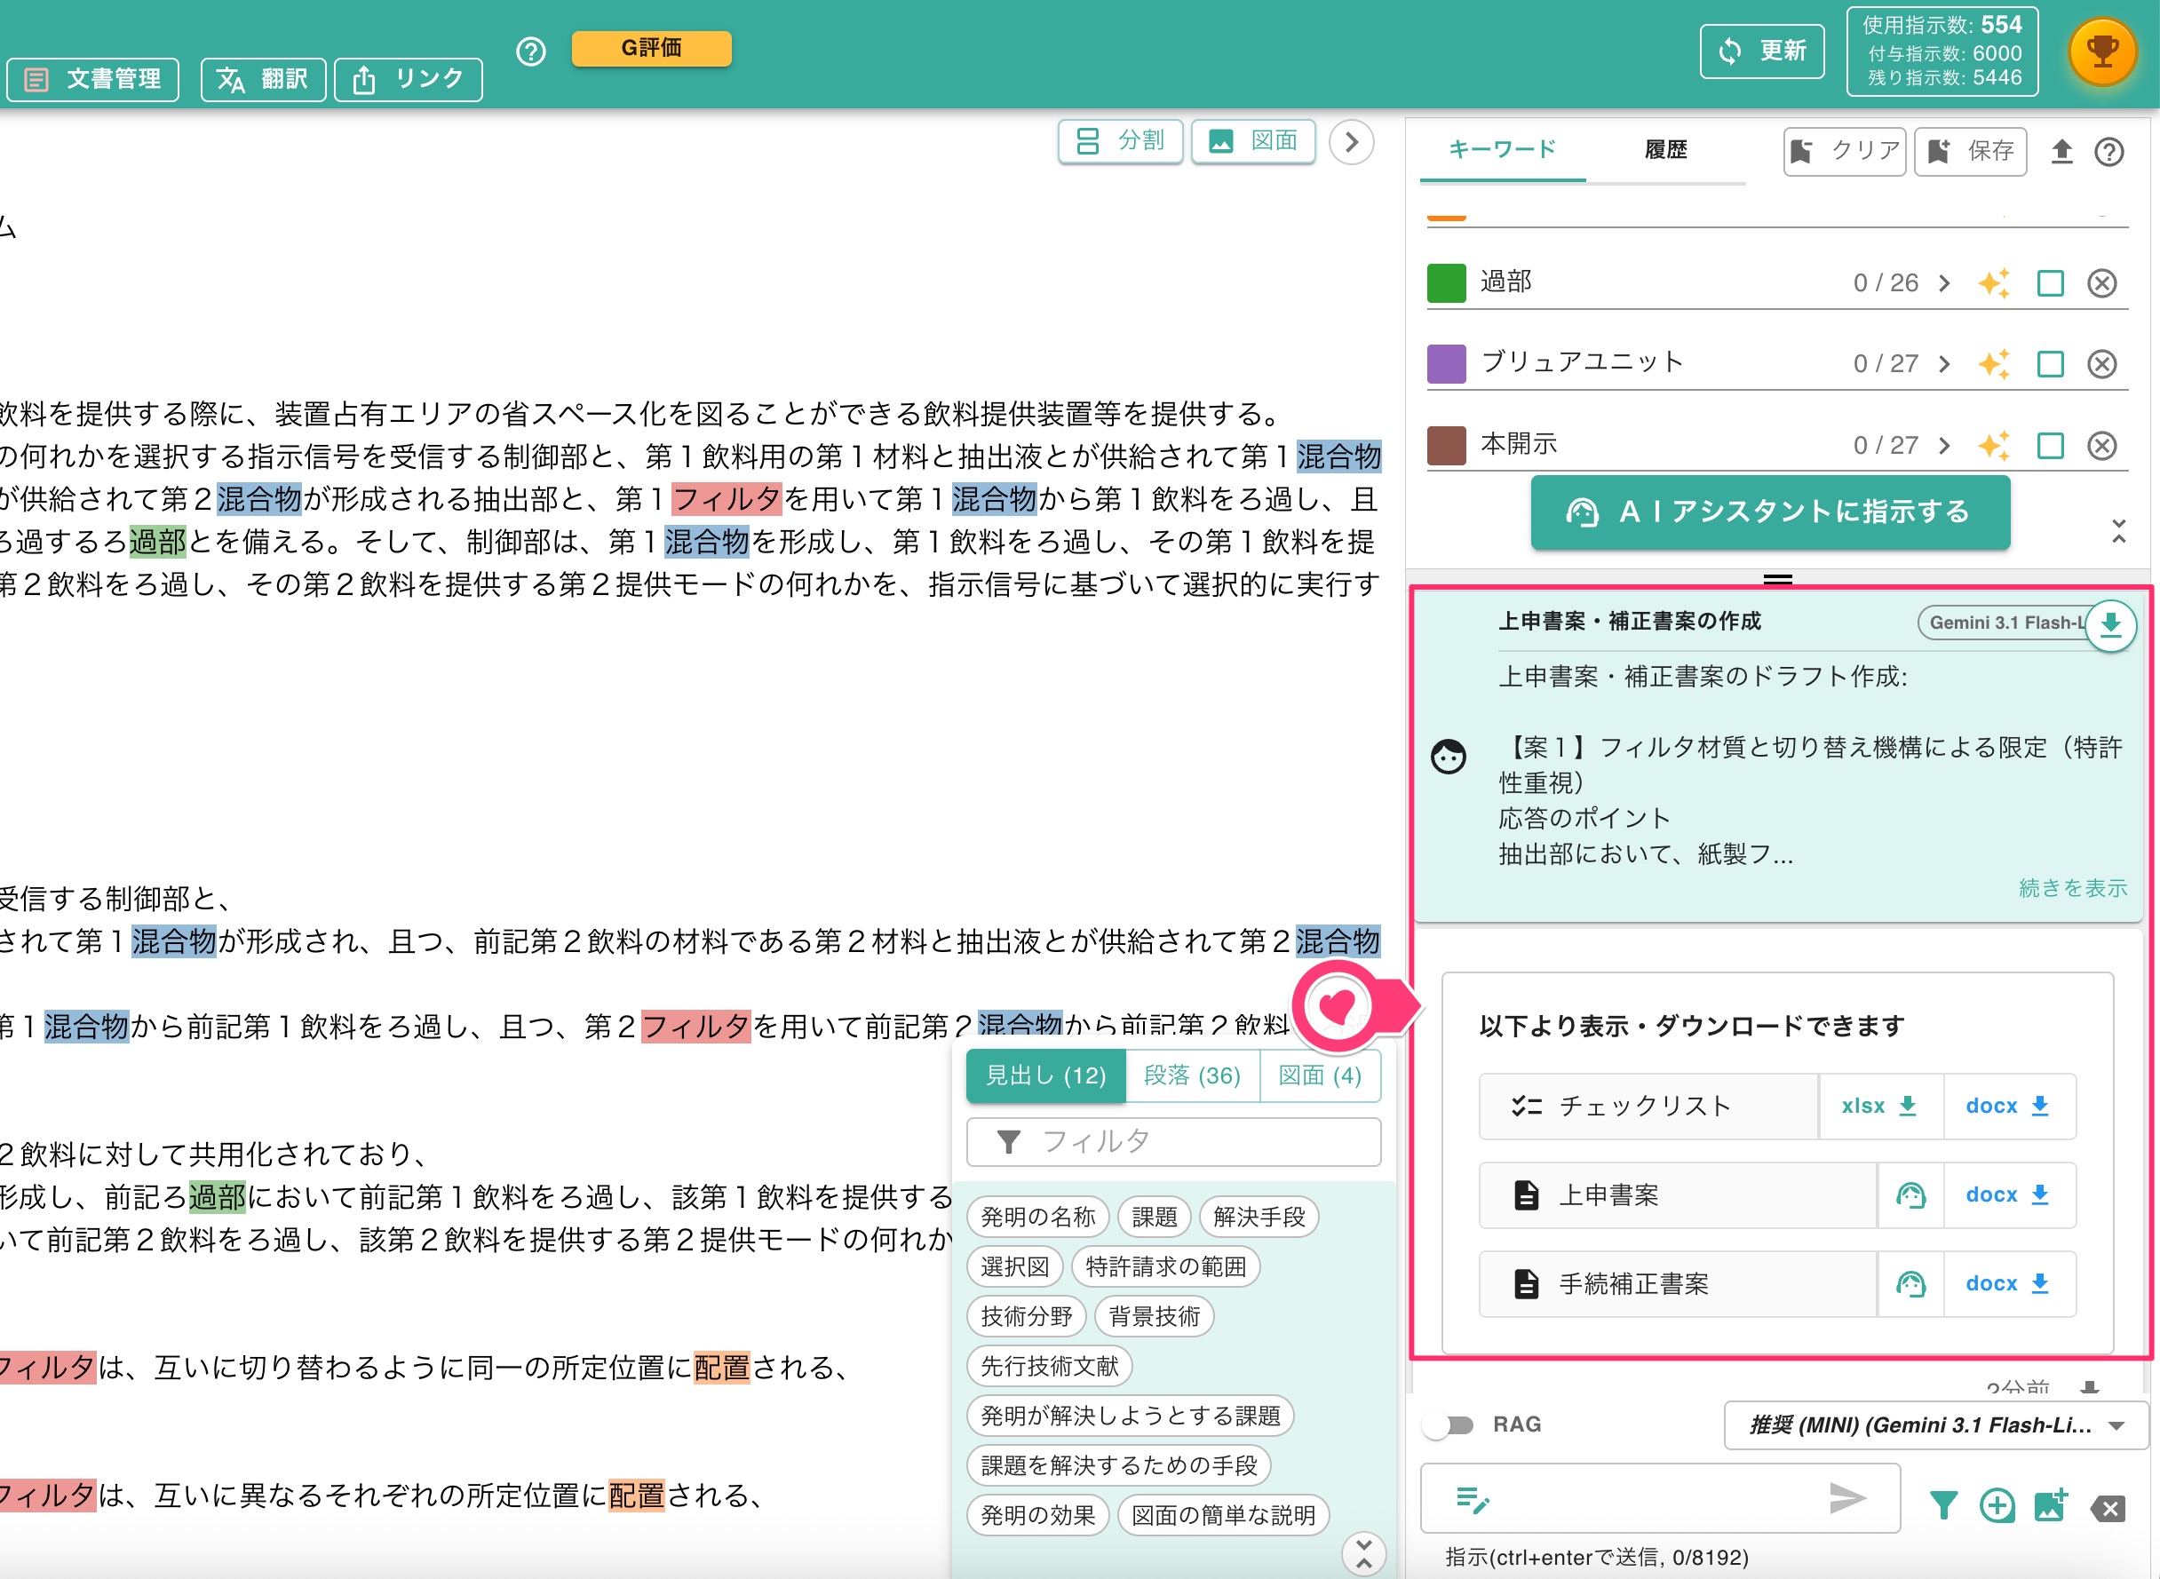This screenshot has height=1579, width=2160.
Task: Download 上申書案 as docx
Action: 2008,1194
